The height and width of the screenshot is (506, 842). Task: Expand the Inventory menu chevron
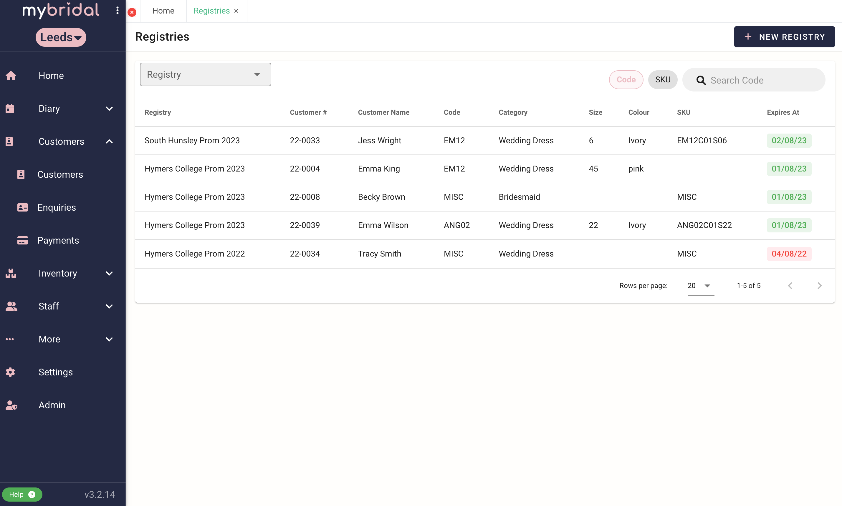(x=109, y=273)
